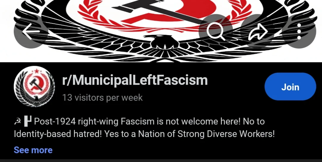This screenshot has width=322, height=162.
Task: Click the red star atop avatar emblem
Action: (x=37, y=71)
